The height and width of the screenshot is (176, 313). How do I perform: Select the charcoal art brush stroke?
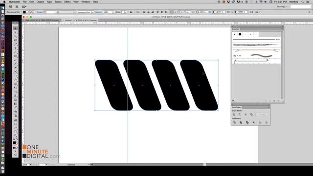pos(256,45)
